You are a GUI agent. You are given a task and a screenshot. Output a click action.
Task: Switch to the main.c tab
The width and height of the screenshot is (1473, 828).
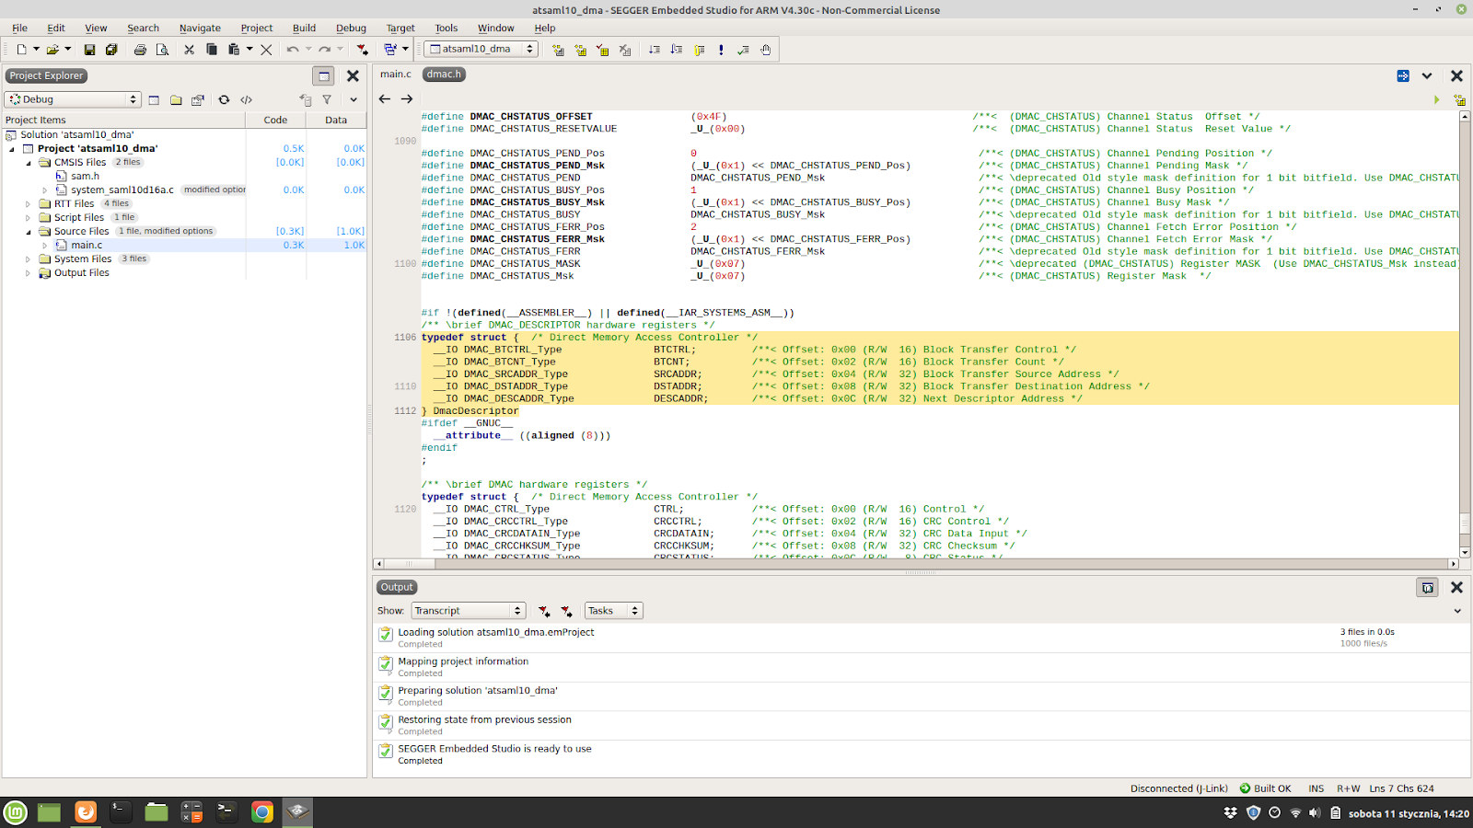(396, 75)
